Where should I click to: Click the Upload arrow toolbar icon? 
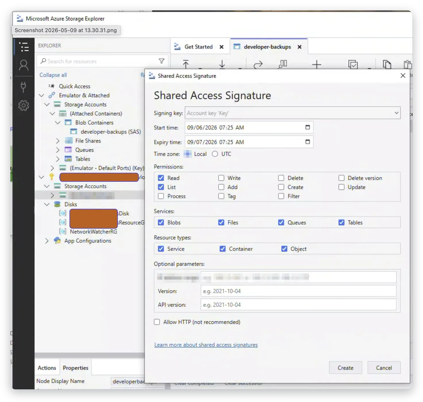pyautogui.click(x=186, y=64)
